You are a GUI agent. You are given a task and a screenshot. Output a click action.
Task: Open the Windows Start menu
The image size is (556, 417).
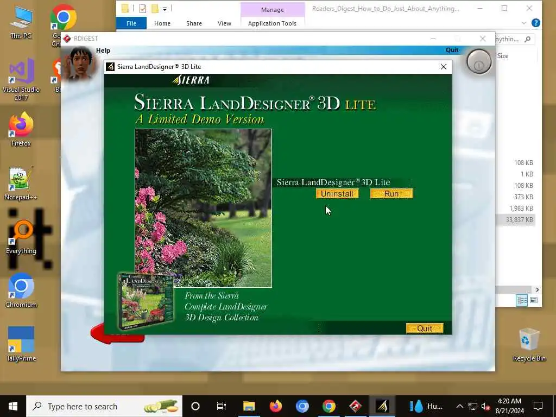[13, 406]
